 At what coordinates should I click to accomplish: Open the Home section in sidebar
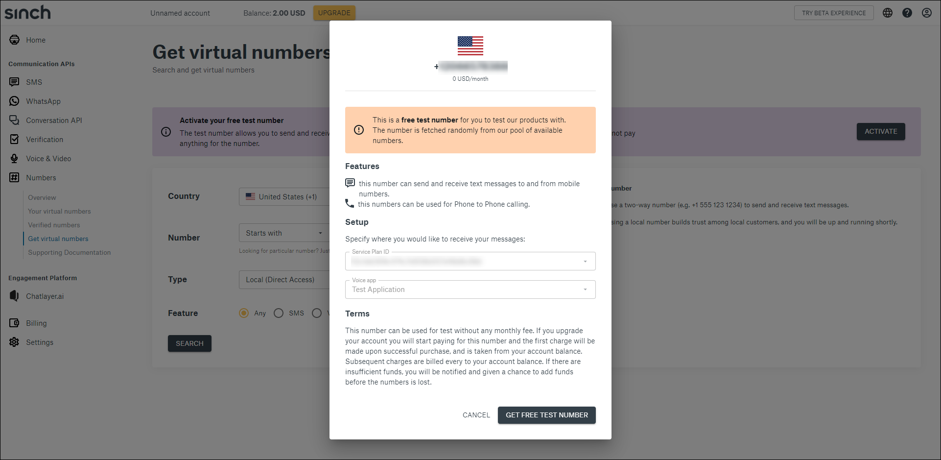point(14,40)
